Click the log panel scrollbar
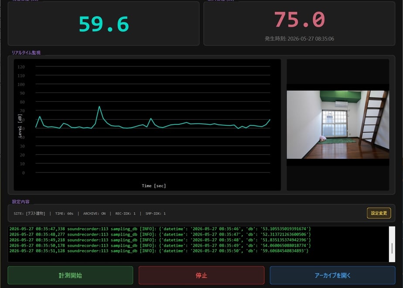Screen dimensions: 403x288 (392, 244)
